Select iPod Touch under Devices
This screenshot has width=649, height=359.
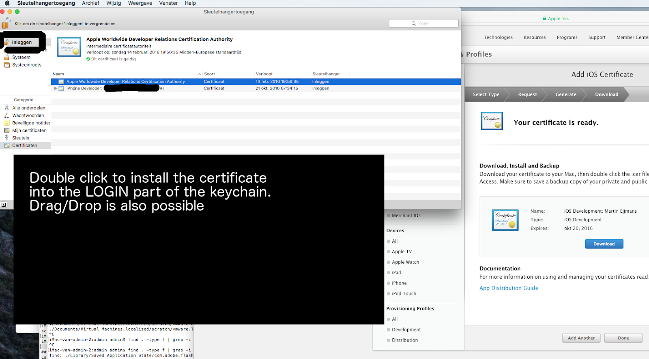(404, 294)
